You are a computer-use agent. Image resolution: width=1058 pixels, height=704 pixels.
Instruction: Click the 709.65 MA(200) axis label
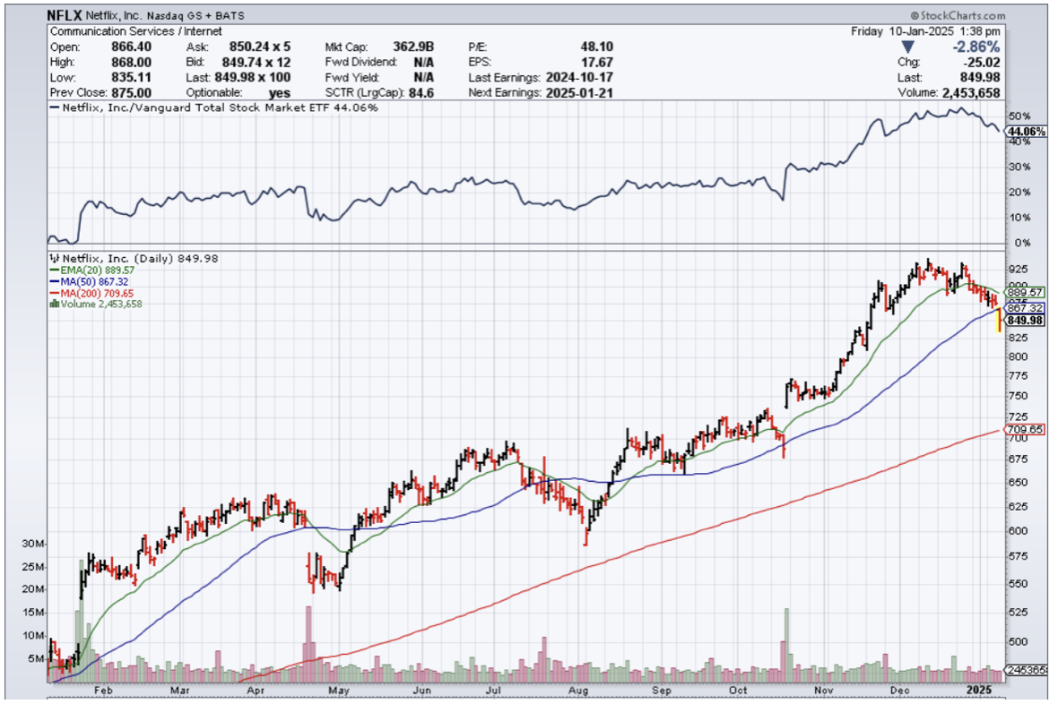(1026, 430)
